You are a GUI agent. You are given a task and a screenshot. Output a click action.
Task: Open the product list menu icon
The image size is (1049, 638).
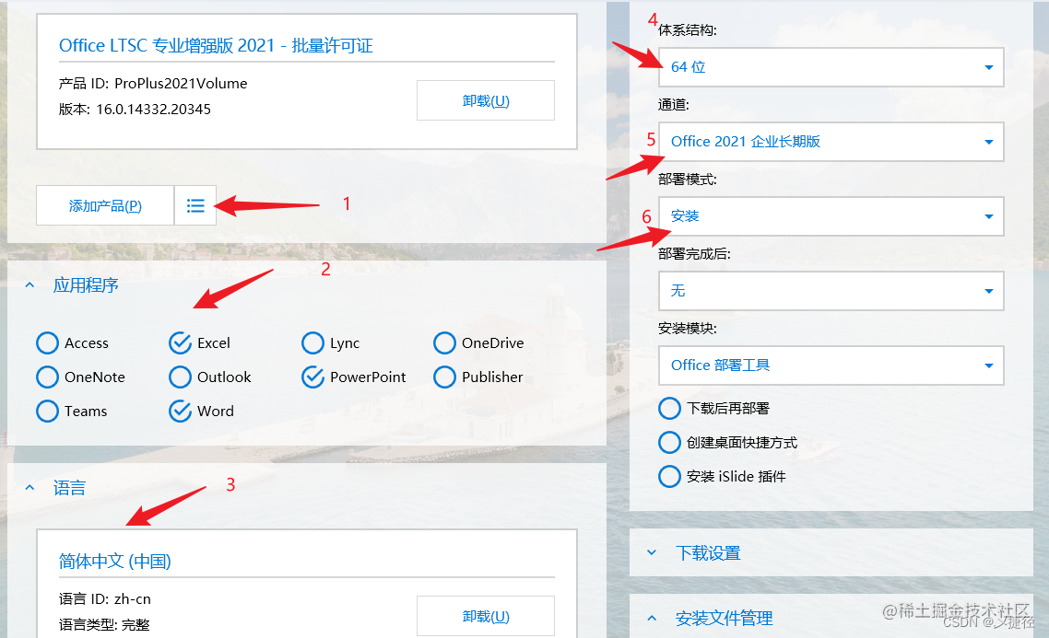coord(195,206)
